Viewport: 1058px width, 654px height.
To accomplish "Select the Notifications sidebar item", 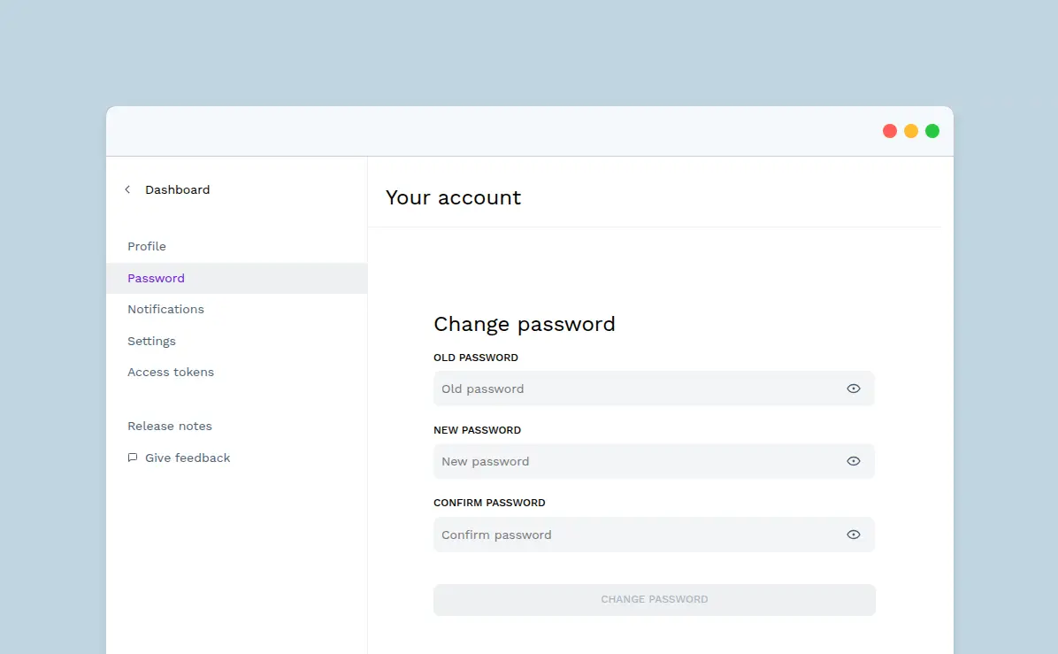I will pos(165,309).
